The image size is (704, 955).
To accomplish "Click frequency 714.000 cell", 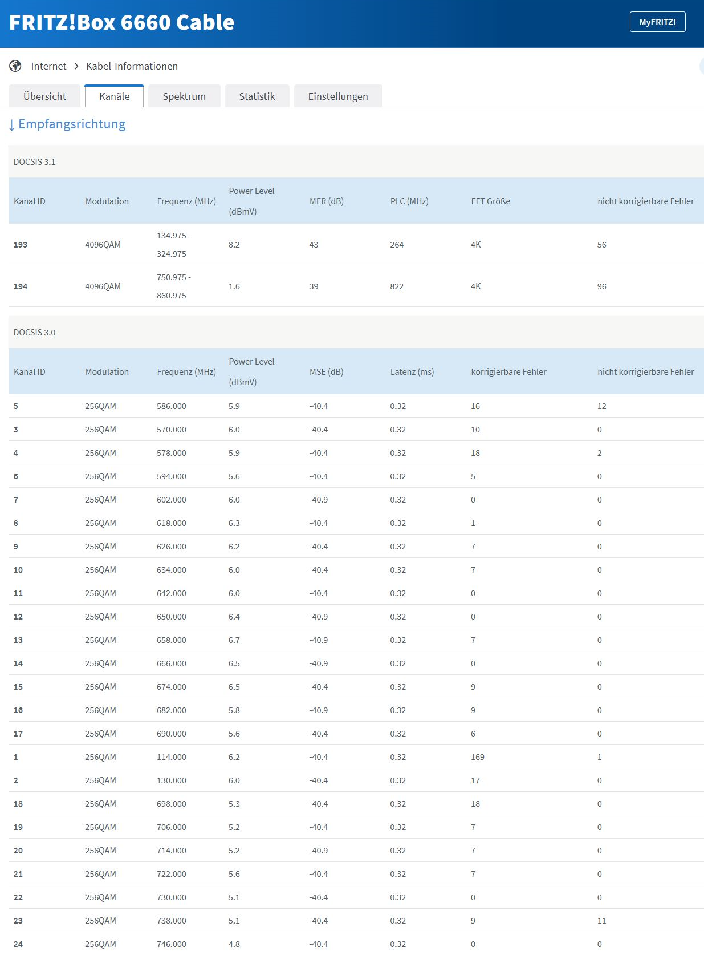I will [172, 851].
